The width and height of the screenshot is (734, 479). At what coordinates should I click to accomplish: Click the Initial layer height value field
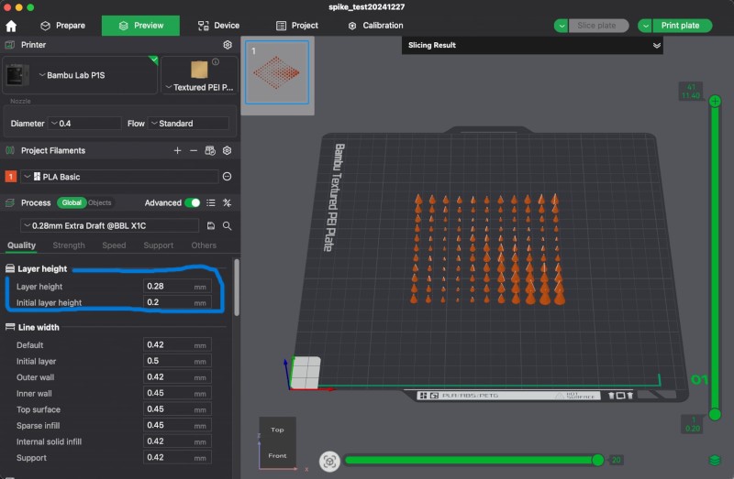pos(177,302)
